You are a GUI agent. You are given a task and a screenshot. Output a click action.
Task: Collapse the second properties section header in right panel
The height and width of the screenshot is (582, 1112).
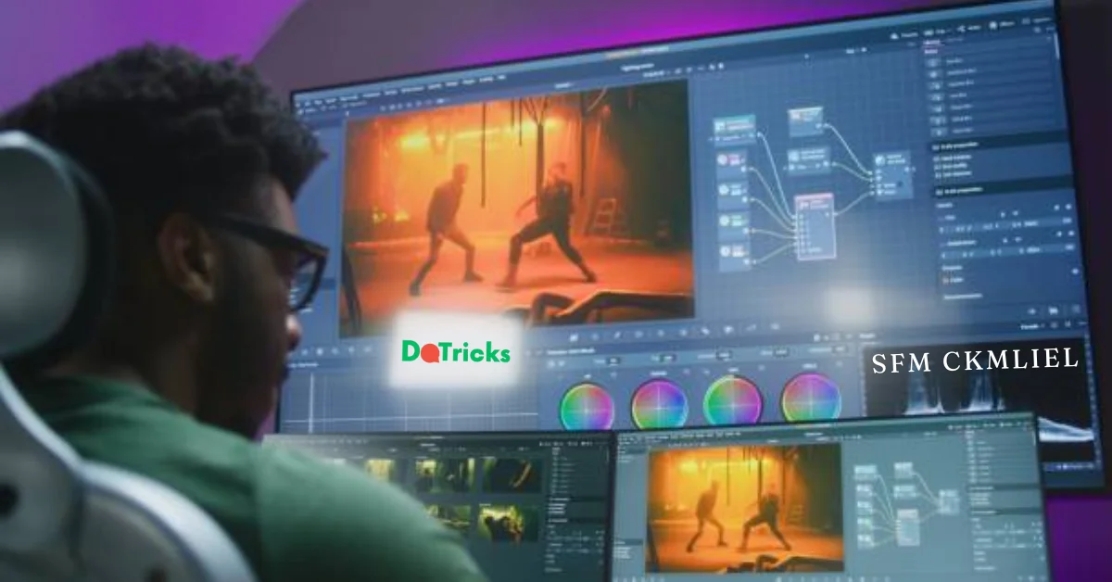pyautogui.click(x=937, y=190)
